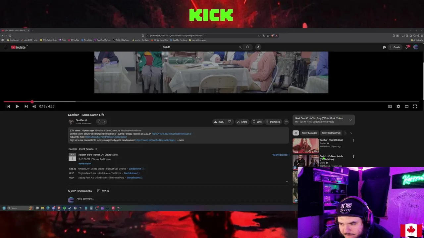Screen dimensions: 424x238
Task: Go back in the browser
Action: tap(3, 36)
